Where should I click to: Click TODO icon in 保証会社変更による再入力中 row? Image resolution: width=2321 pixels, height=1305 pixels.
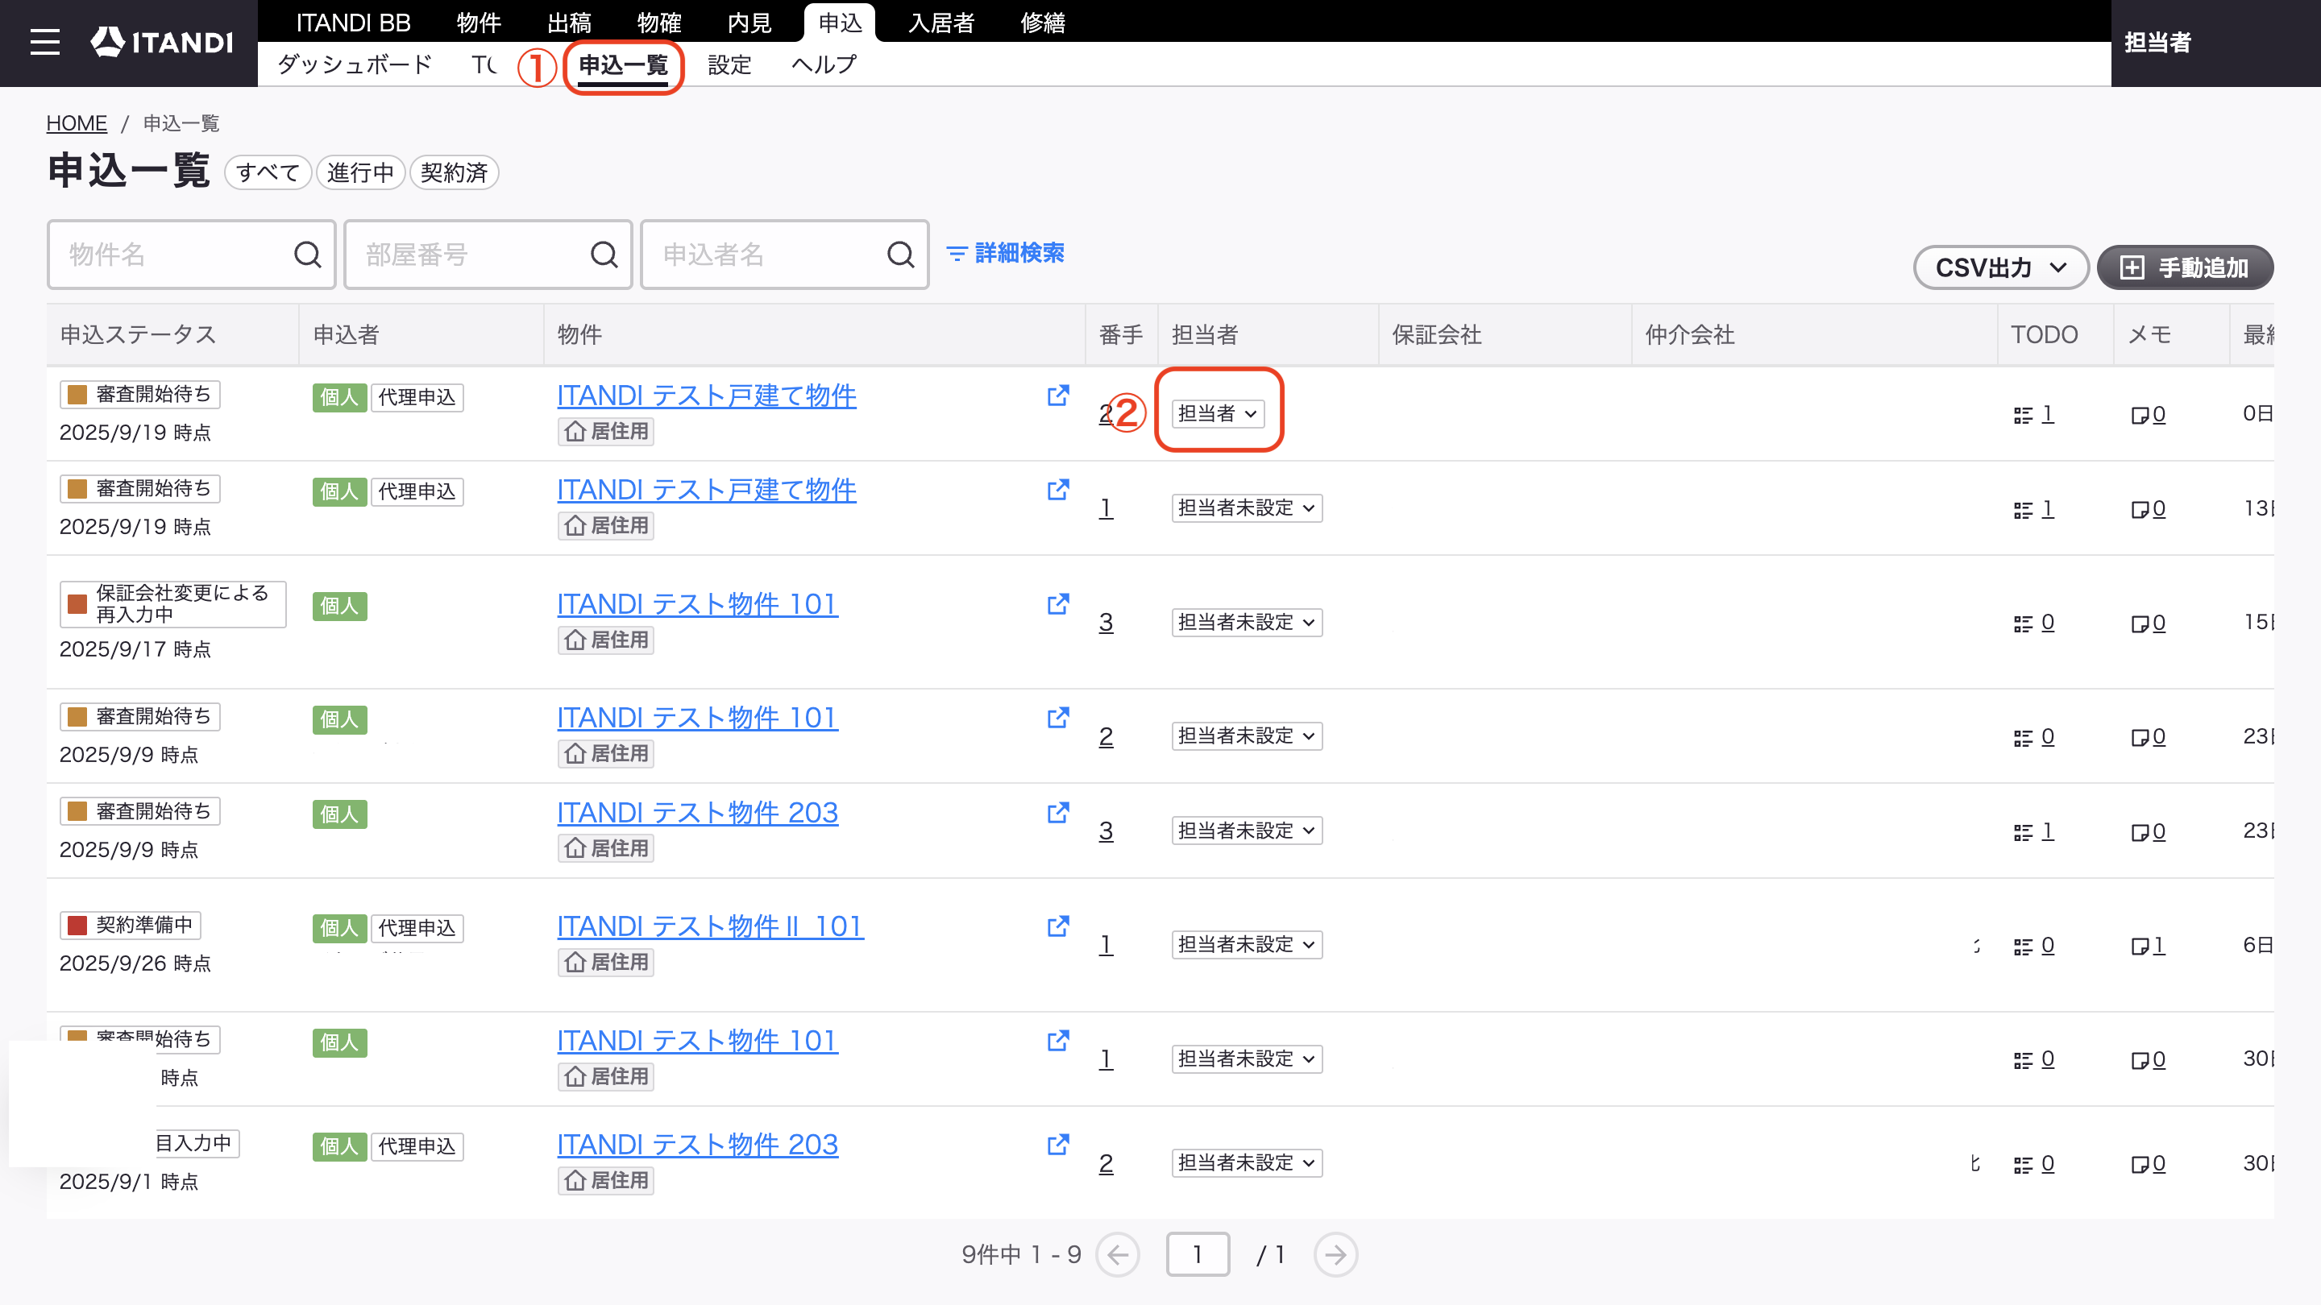coord(2023,624)
